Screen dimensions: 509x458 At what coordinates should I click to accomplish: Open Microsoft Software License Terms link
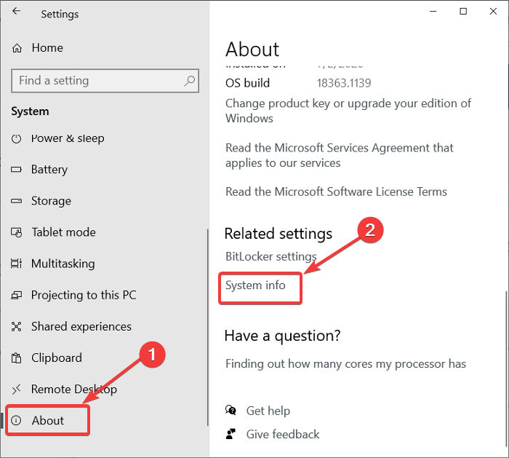(x=336, y=192)
